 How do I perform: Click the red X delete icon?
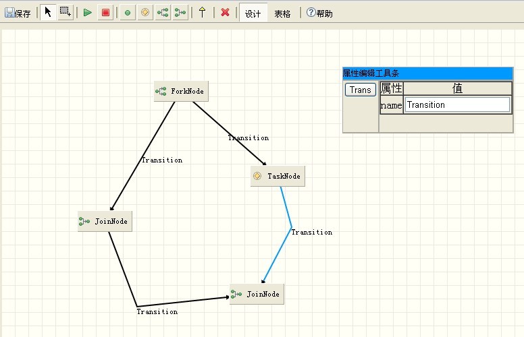(x=226, y=12)
